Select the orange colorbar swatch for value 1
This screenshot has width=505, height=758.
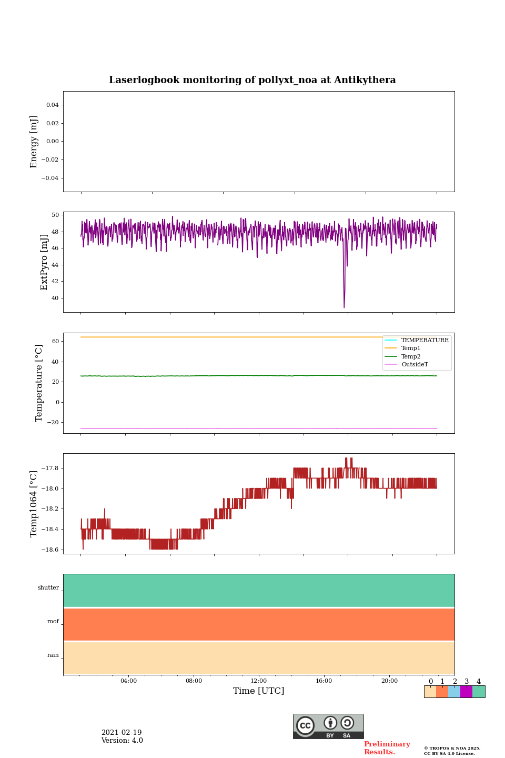pos(442,692)
